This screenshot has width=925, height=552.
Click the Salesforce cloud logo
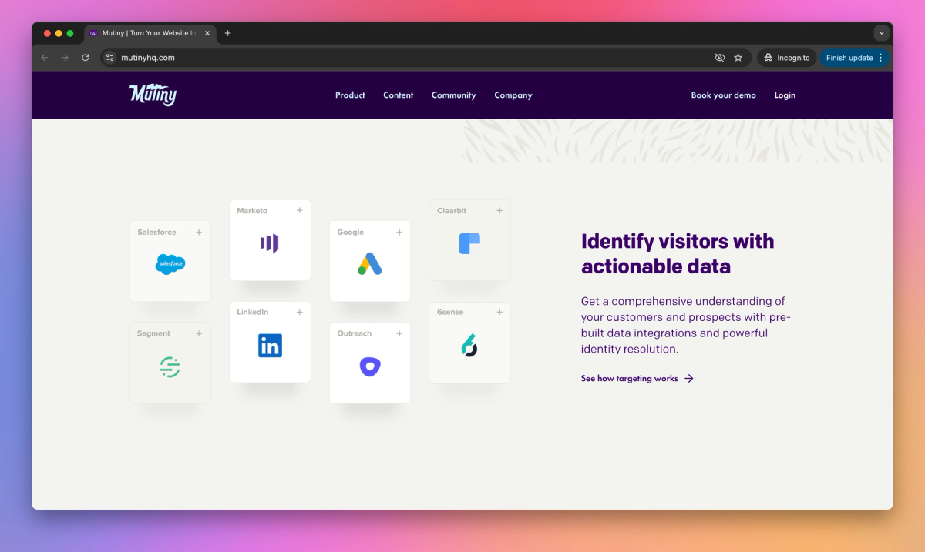[x=170, y=264]
